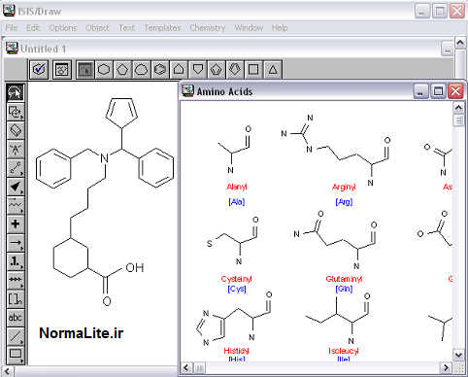Select the Arginyl template structure
Viewport: 468px width, 377px height.
(336, 150)
